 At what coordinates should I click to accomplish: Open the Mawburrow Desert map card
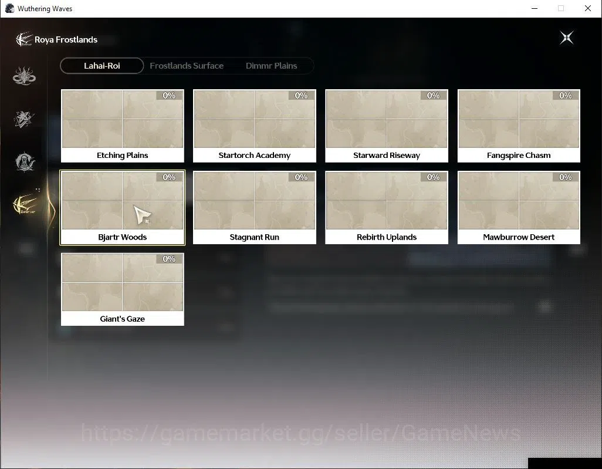click(x=519, y=207)
